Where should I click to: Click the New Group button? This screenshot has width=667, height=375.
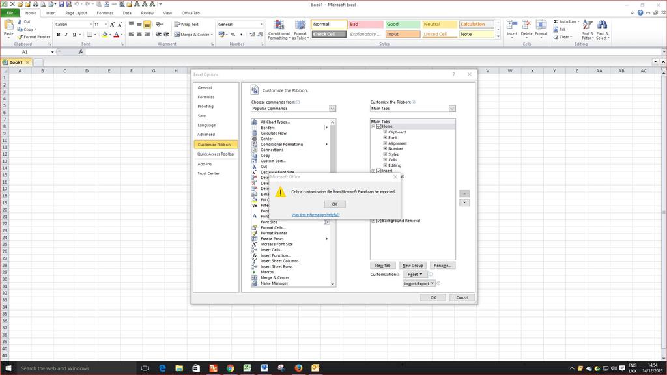pos(412,266)
